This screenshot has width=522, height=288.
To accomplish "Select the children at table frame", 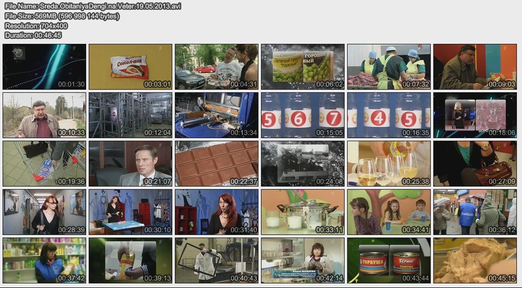I will pos(389,212).
